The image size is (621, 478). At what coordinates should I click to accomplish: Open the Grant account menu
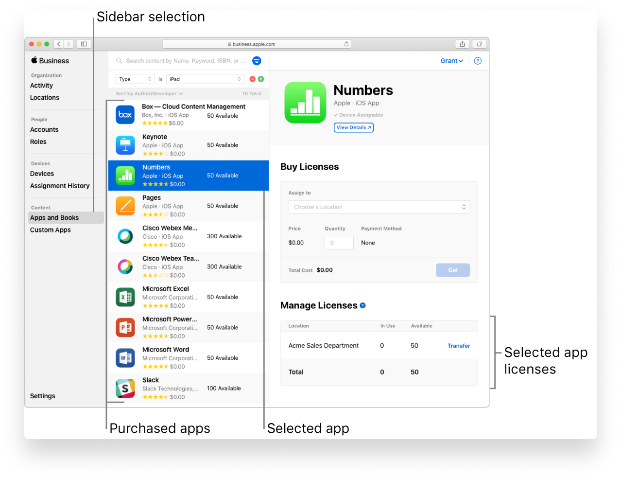coord(451,61)
